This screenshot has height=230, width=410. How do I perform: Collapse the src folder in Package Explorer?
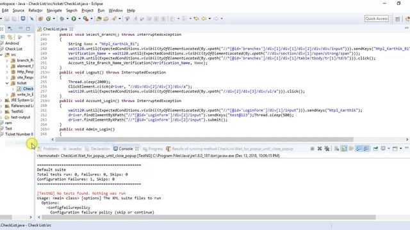click(1, 55)
